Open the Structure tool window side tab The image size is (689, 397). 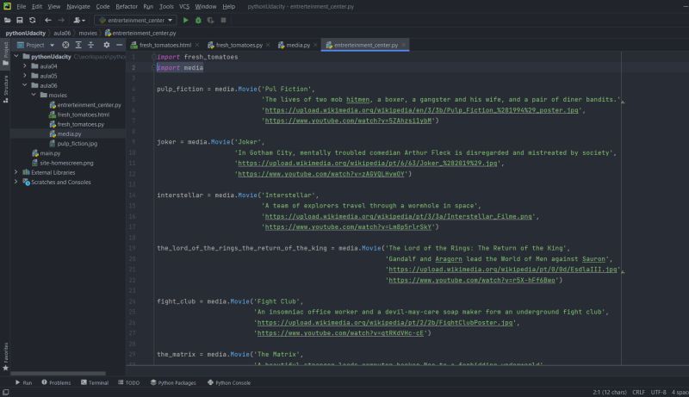click(x=5, y=90)
